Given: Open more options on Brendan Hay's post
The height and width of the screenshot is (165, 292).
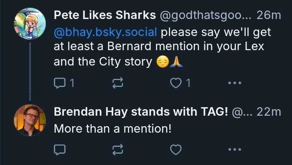Looking at the screenshot, I should click(235, 150).
